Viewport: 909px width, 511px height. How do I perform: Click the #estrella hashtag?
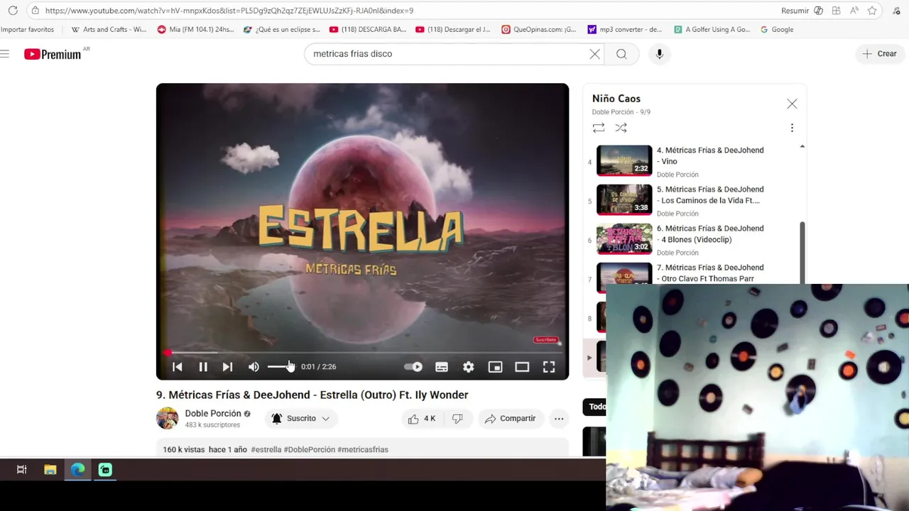click(266, 449)
